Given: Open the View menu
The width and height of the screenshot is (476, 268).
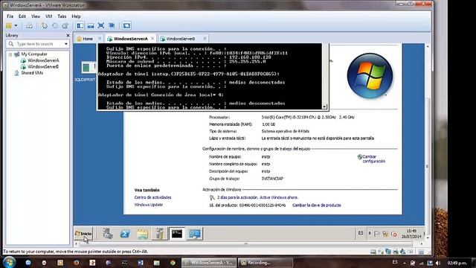Looking at the screenshot, I should pos(36,16).
